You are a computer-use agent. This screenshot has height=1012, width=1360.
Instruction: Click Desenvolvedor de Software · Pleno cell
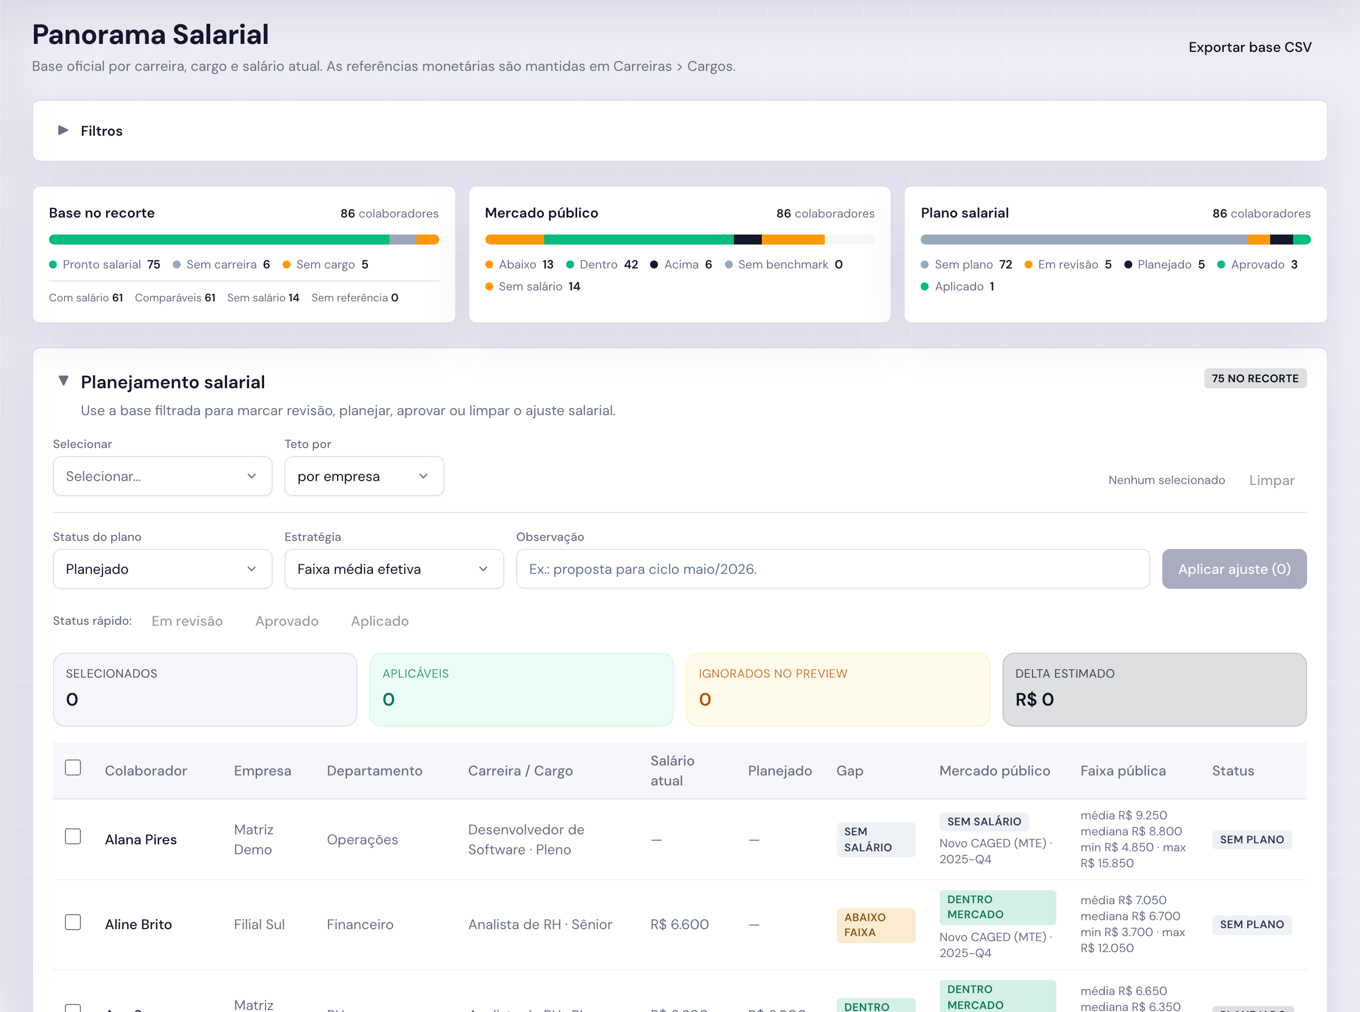(526, 839)
